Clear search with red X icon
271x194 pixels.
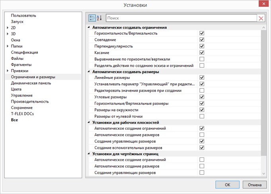261,18
